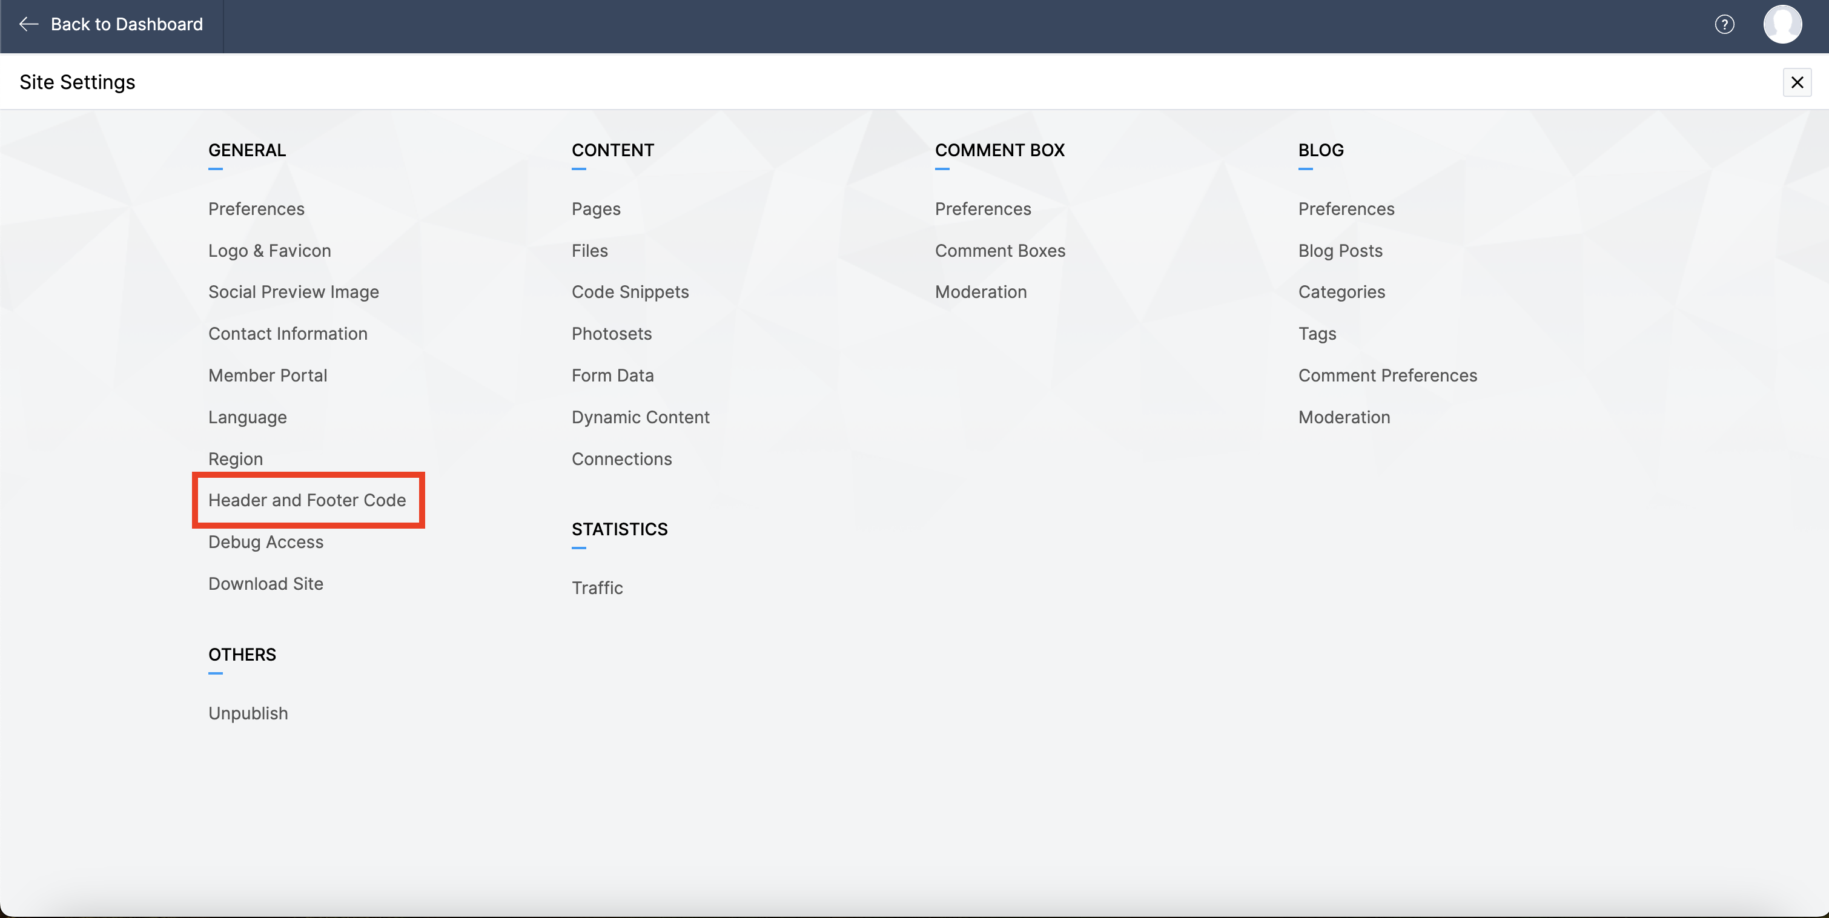
Task: Go to Dynamic Content settings
Action: point(640,417)
